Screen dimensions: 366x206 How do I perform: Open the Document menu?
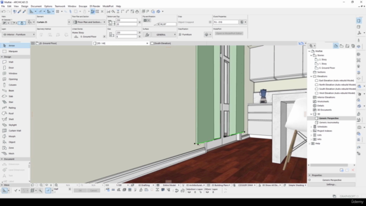(36, 6)
